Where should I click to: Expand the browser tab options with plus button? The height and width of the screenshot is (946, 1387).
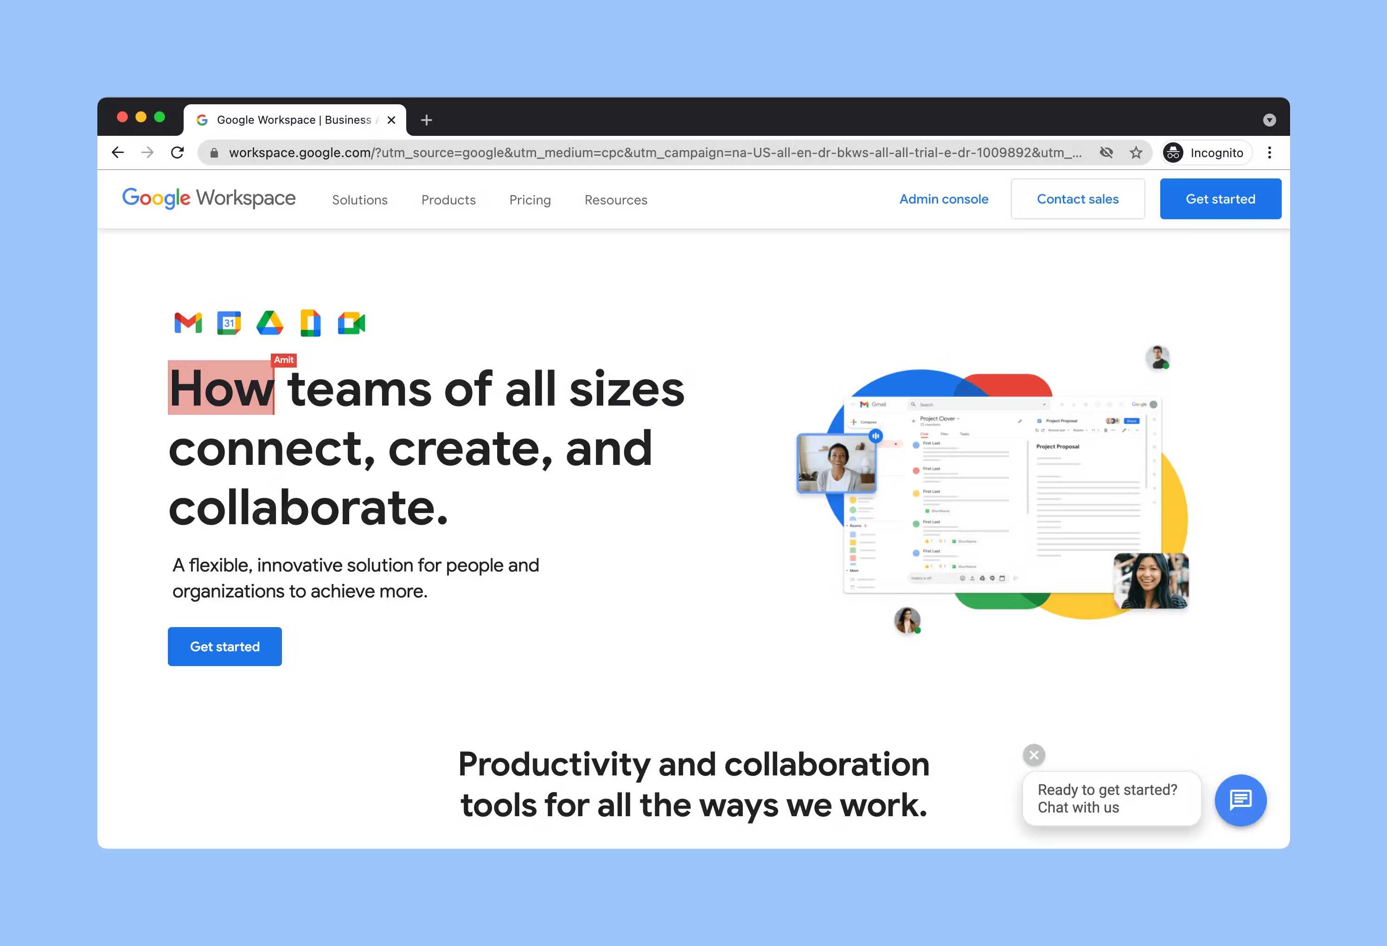[429, 119]
